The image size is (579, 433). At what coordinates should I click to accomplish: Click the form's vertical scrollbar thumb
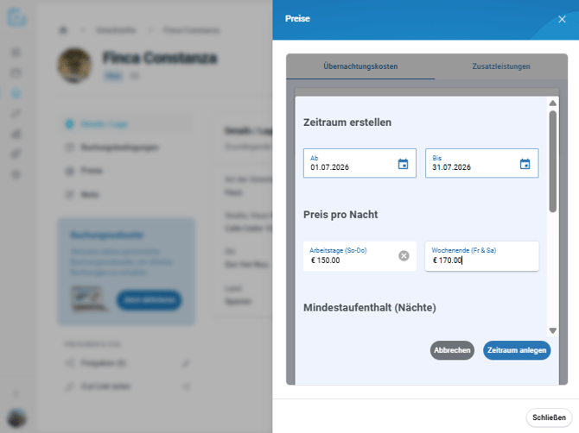(x=552, y=161)
